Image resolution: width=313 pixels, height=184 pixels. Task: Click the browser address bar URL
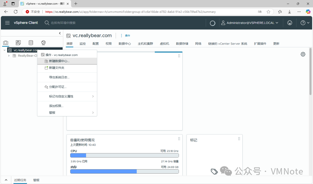(130, 12)
